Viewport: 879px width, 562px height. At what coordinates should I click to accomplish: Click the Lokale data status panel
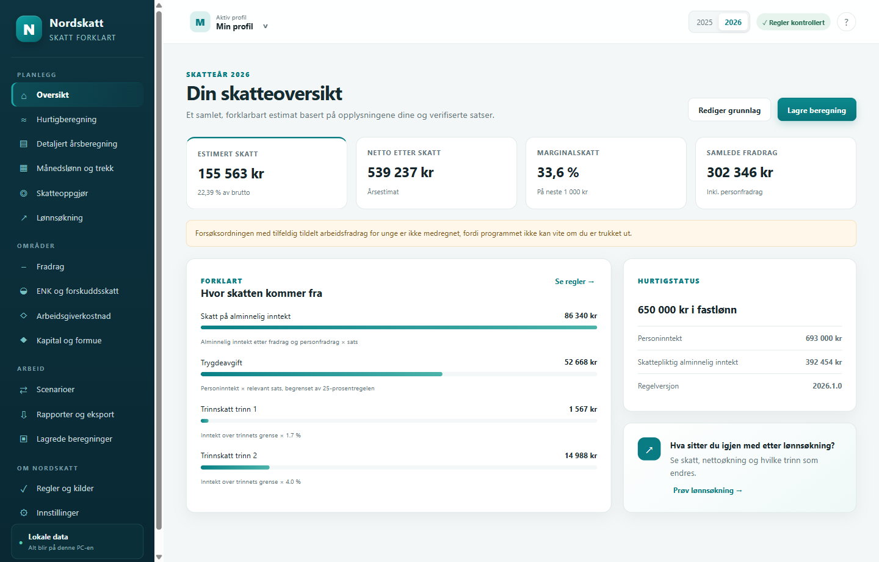(78, 541)
